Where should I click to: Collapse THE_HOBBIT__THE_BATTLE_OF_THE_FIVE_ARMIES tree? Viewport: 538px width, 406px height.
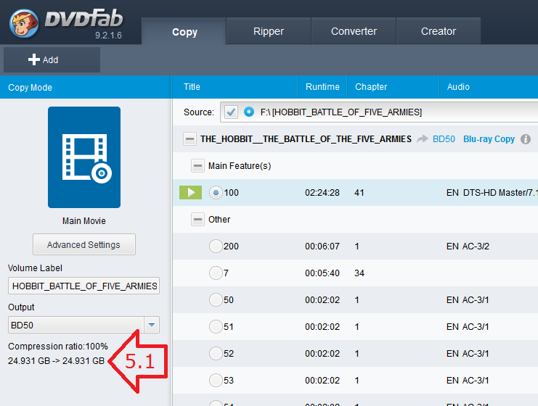(189, 139)
